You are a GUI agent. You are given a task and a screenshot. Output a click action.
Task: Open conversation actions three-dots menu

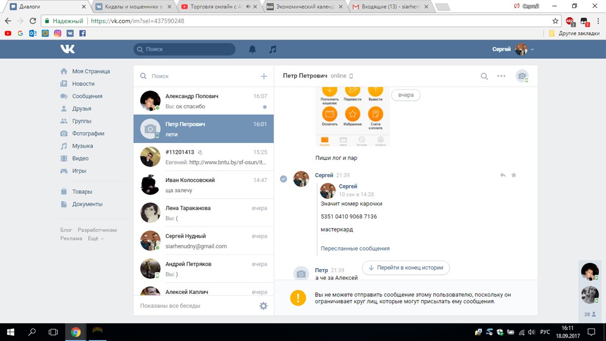(x=501, y=76)
